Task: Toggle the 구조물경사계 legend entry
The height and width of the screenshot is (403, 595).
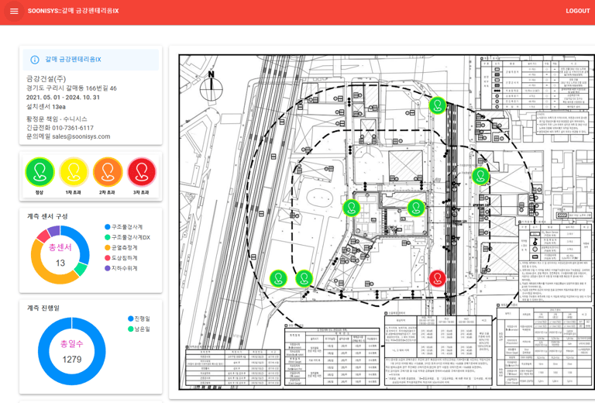Action: [124, 227]
